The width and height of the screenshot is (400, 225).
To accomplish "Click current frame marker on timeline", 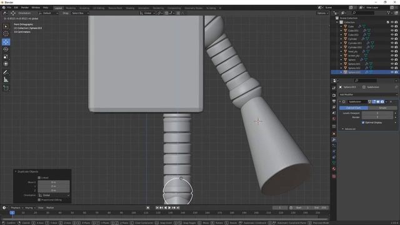I will click(12, 212).
